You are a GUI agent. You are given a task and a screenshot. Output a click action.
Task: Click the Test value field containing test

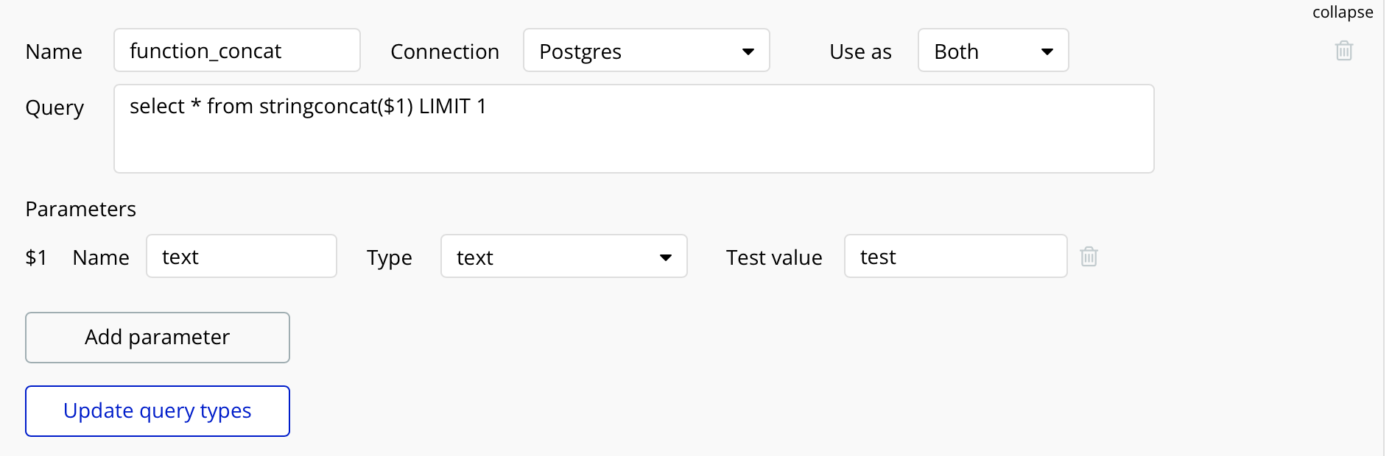(x=955, y=256)
